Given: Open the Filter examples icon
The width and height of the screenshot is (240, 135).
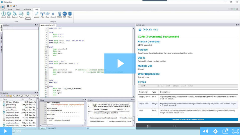Looking at the screenshot, I should point(42,15).
